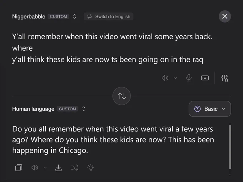Click the translation output scrollbar
243x182 pixels.
tap(230, 147)
